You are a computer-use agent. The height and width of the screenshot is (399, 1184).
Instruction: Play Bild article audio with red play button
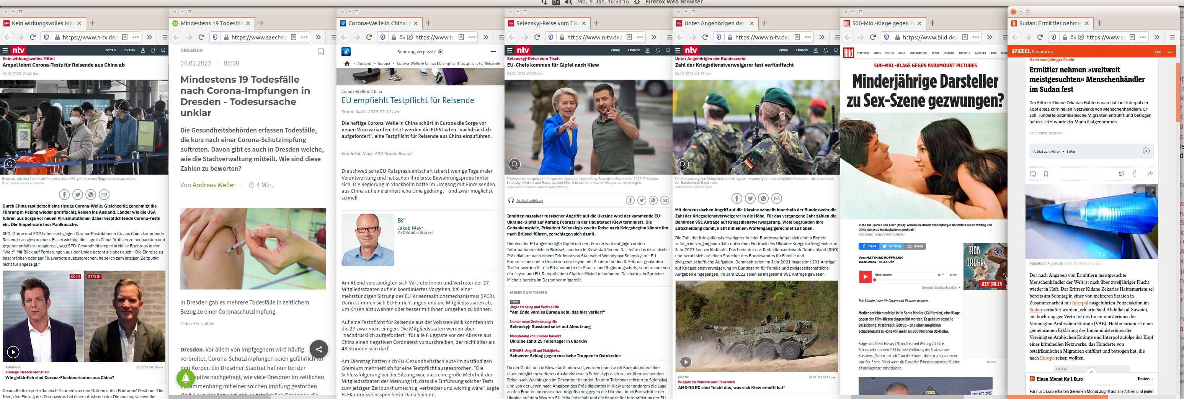pos(865,277)
